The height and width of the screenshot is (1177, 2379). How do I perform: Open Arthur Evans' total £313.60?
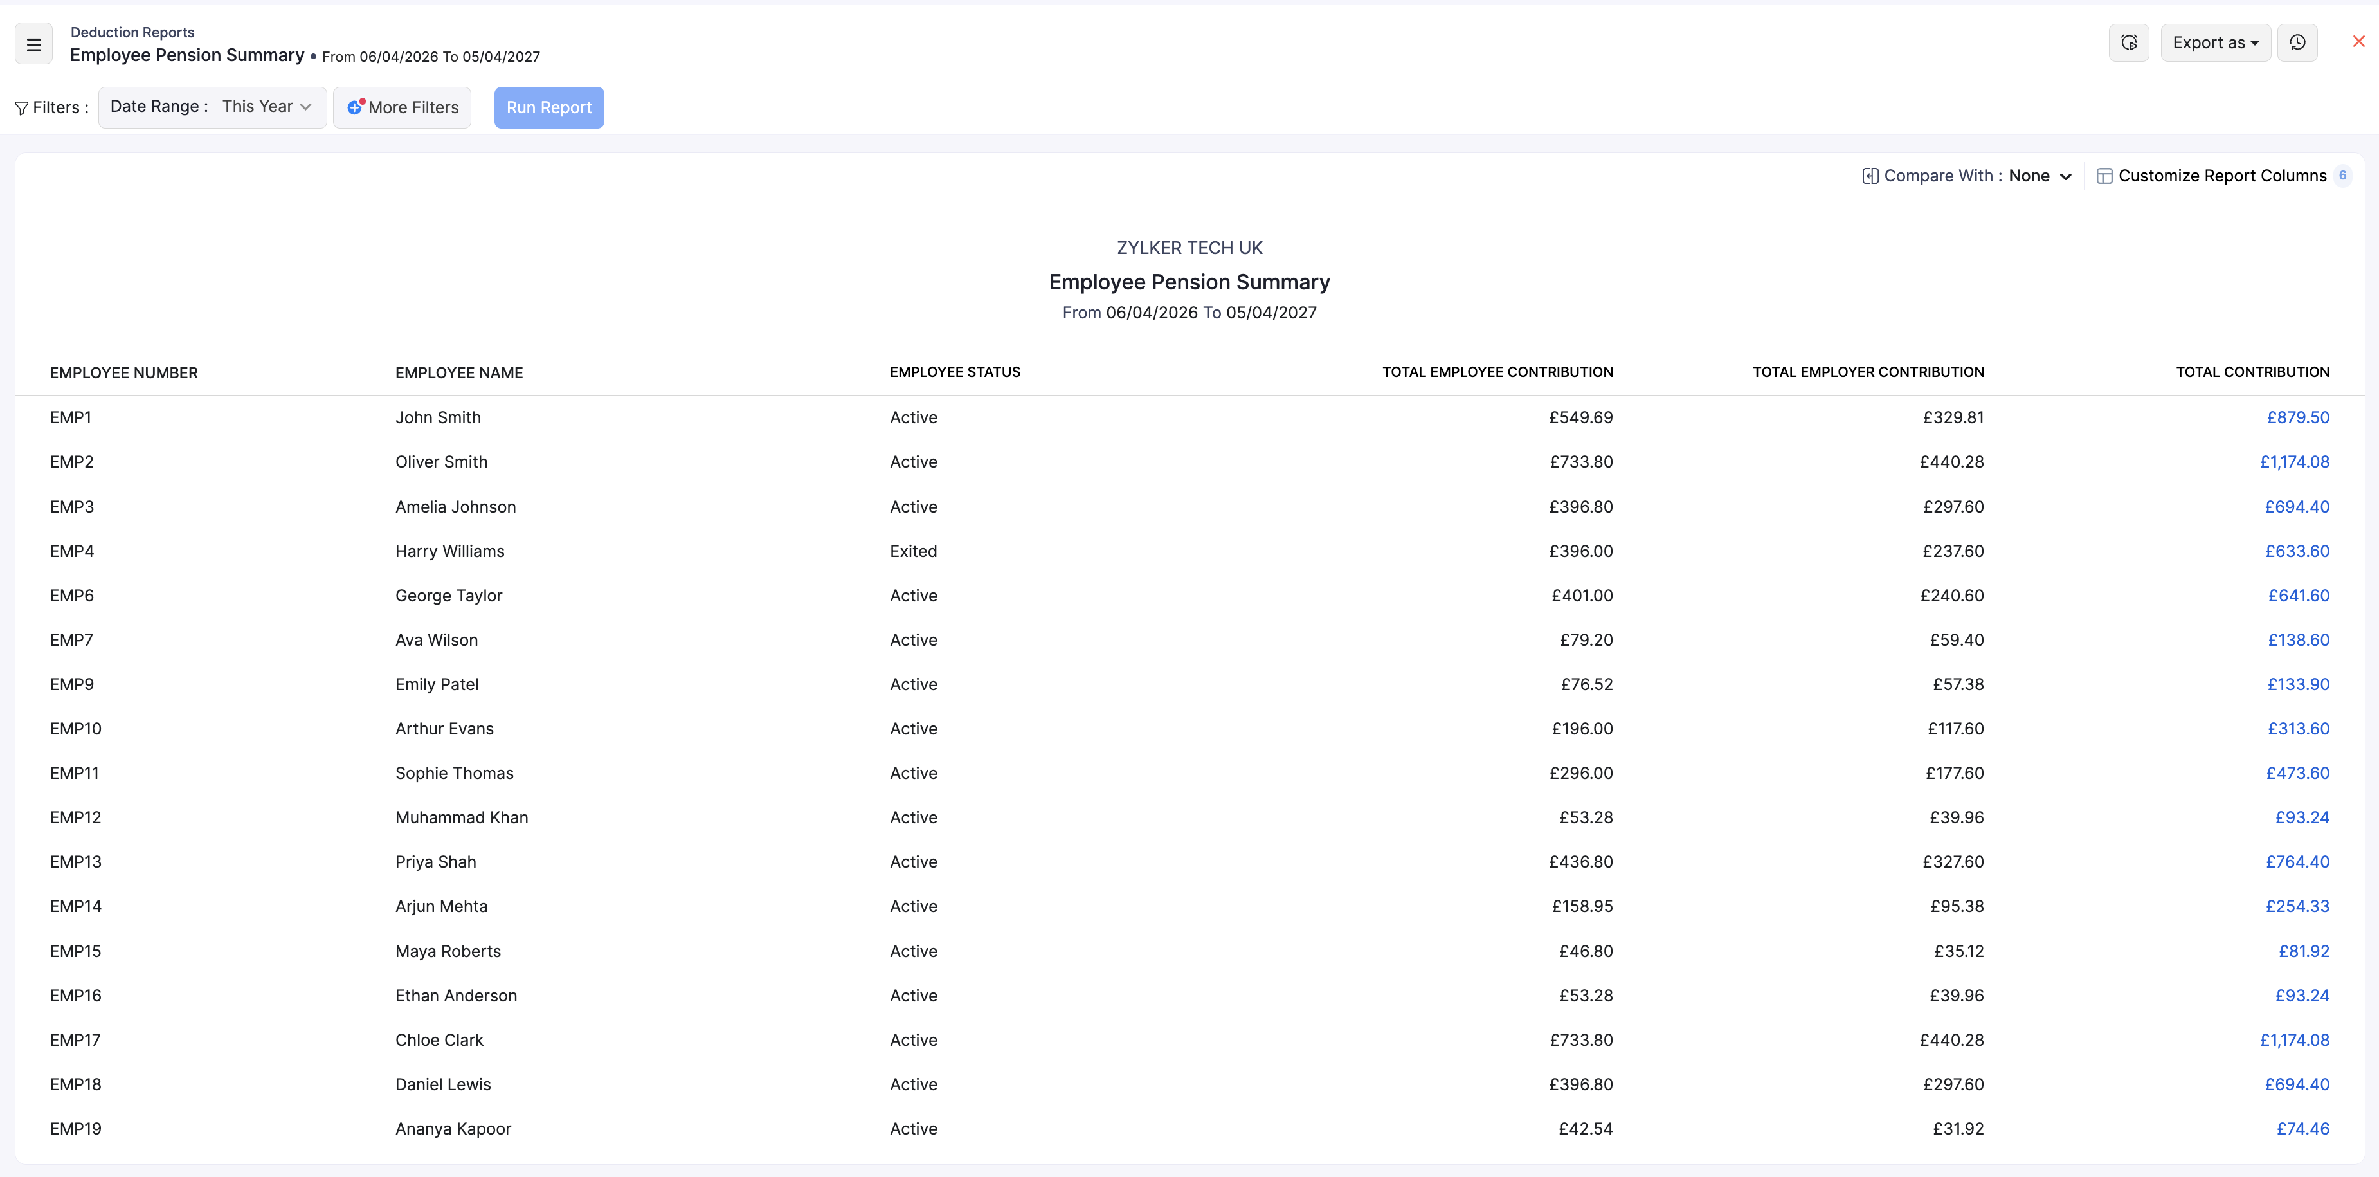click(2299, 729)
